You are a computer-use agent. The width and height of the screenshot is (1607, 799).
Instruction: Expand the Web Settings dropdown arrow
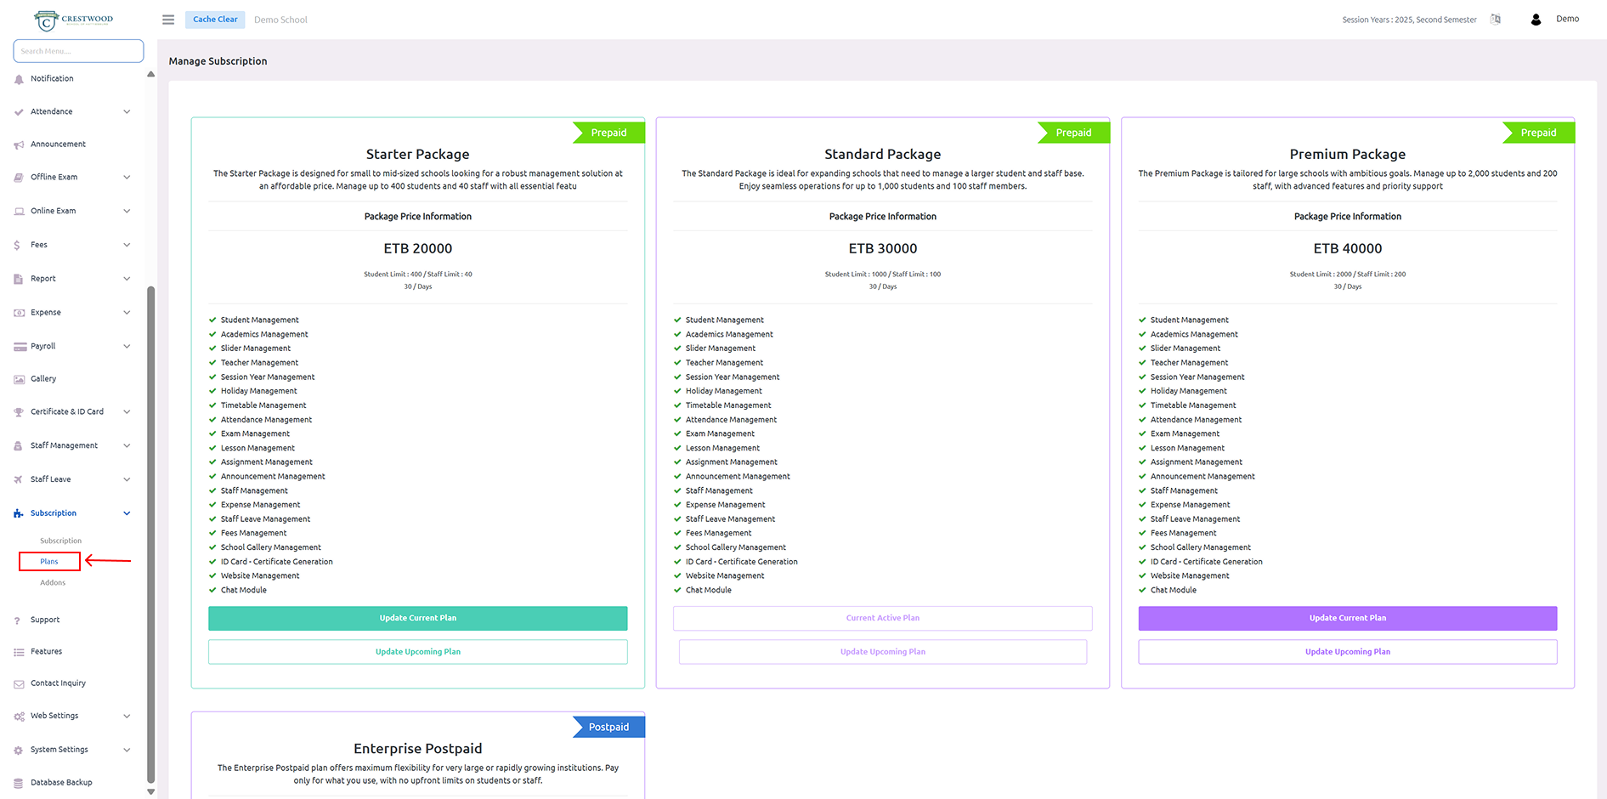click(127, 717)
